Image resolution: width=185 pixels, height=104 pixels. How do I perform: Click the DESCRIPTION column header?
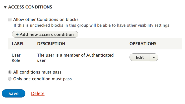coord(51,44)
